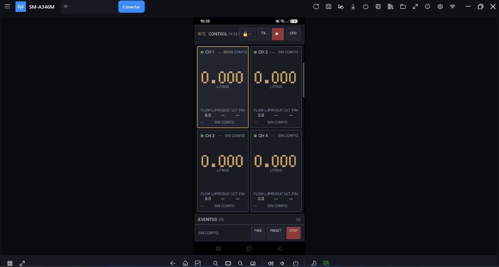Image resolution: width=499 pixels, height=267 pixels.
Task: Tap the phone's home button
Action: (x=249, y=249)
